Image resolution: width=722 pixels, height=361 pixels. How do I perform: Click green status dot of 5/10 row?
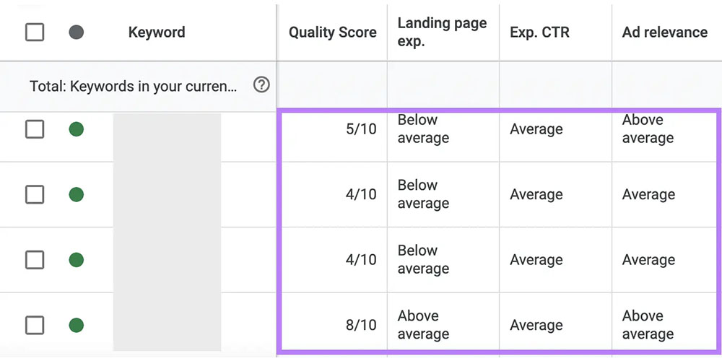tap(77, 129)
